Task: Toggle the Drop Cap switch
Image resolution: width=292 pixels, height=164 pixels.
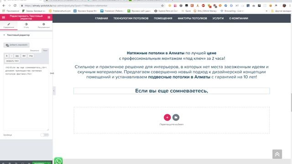Action: (x=45, y=135)
